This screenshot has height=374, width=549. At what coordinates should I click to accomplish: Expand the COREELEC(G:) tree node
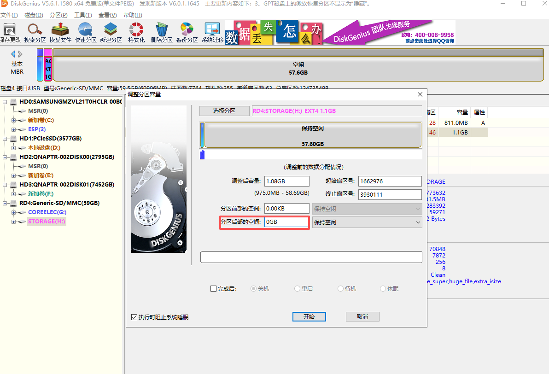coord(14,212)
